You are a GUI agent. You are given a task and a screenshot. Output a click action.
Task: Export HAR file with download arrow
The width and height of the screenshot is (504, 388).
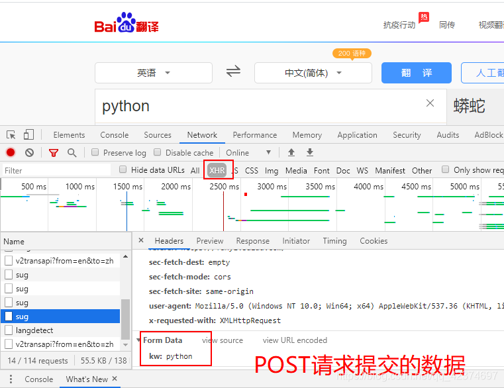click(x=310, y=152)
